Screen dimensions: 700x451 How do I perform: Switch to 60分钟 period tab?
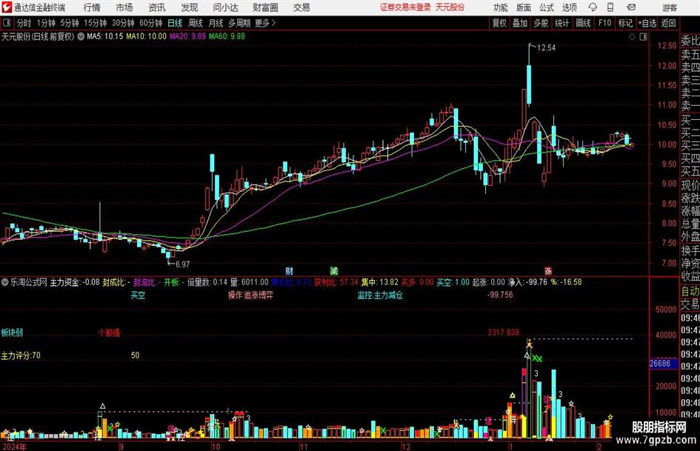coord(150,23)
